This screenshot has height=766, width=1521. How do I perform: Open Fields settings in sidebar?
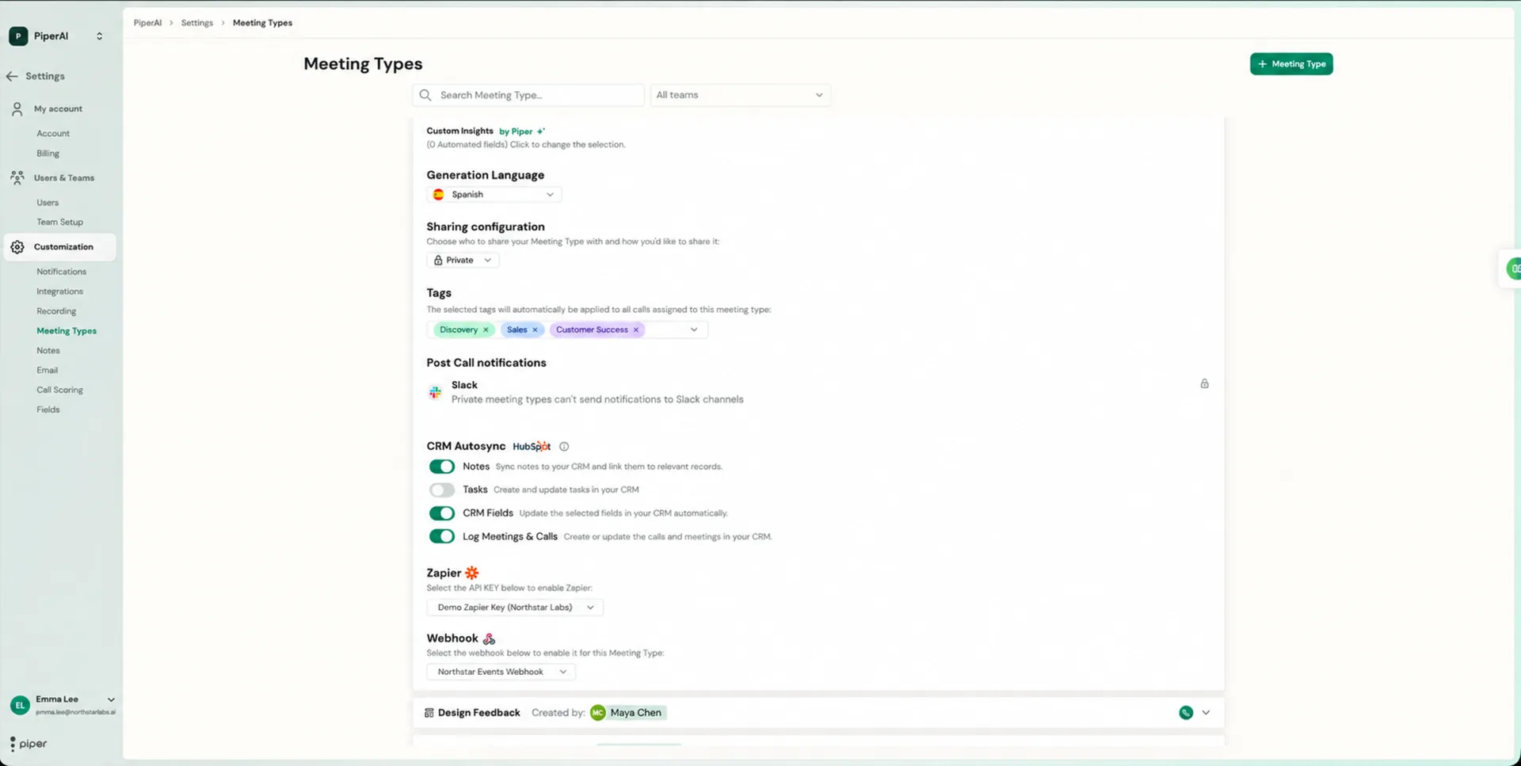click(x=48, y=410)
